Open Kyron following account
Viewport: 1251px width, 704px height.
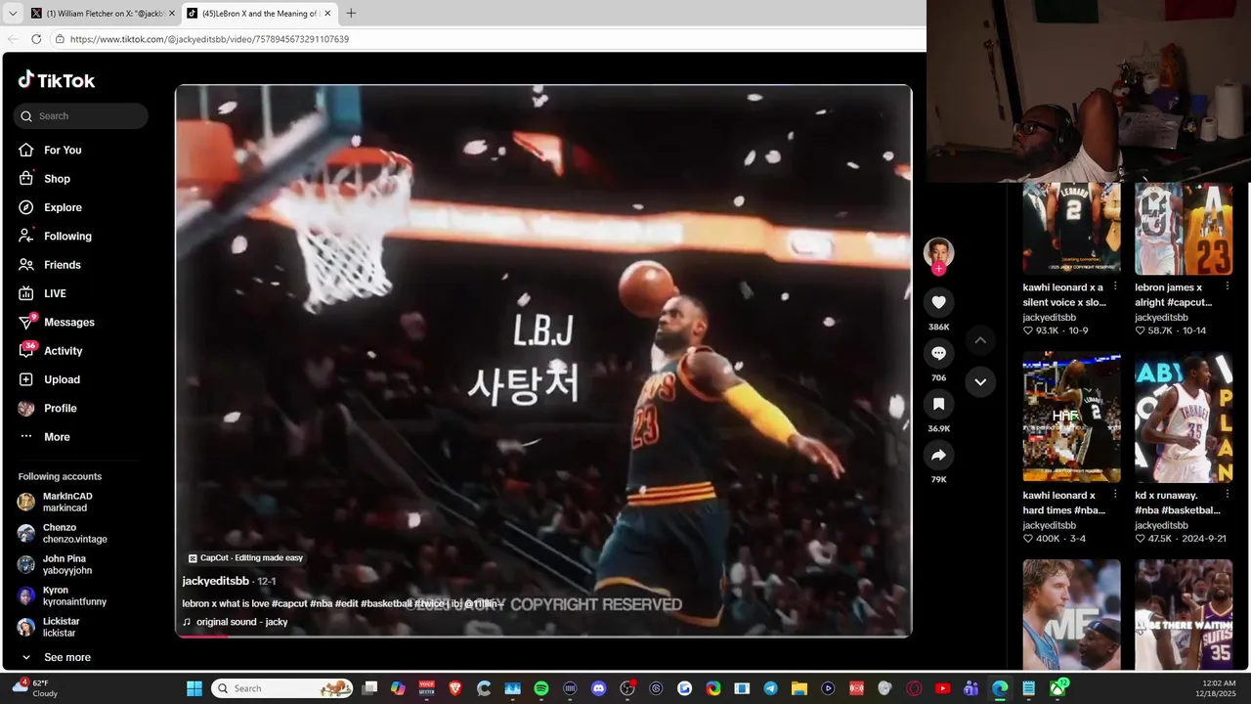74,595
